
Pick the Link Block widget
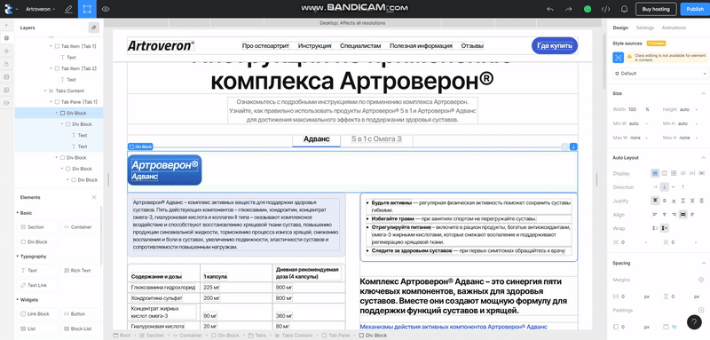click(x=37, y=313)
